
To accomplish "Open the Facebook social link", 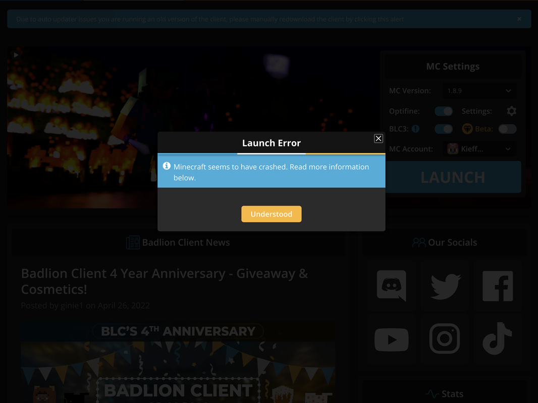I will click(x=498, y=286).
